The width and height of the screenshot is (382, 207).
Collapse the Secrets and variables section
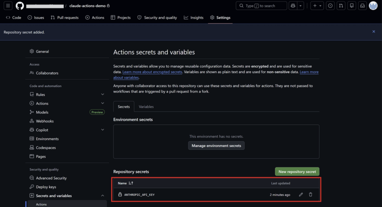click(x=103, y=196)
